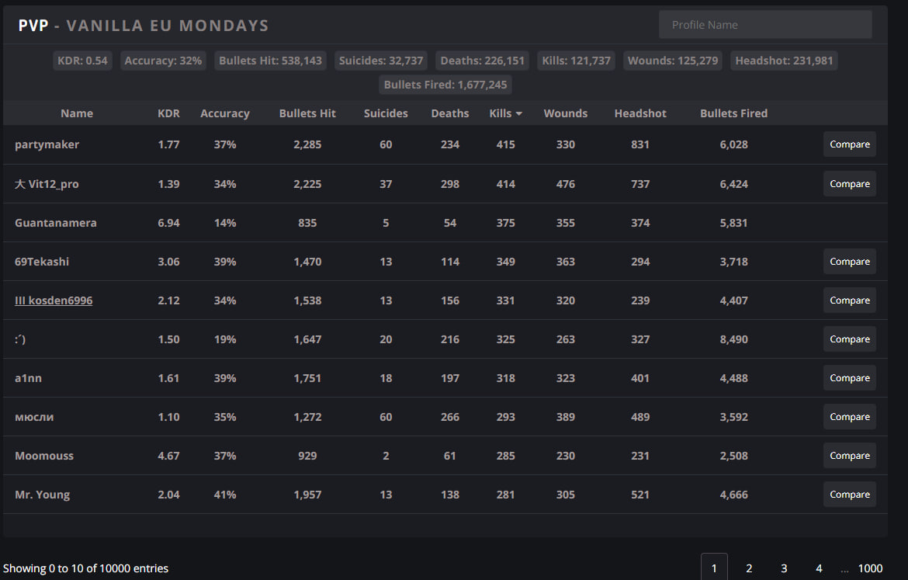Sort table by Headshot column
The height and width of the screenshot is (580, 908).
click(640, 113)
